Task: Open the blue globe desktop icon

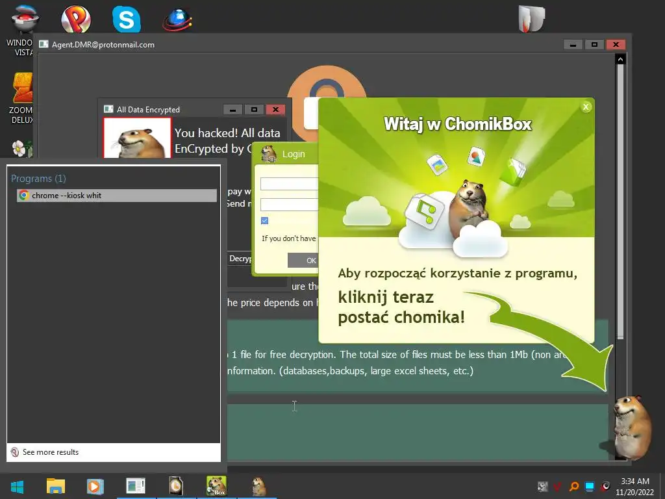Action: pos(177,19)
